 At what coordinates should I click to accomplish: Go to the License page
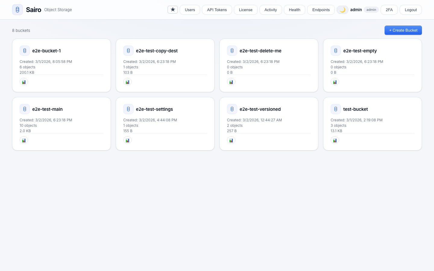tap(246, 10)
